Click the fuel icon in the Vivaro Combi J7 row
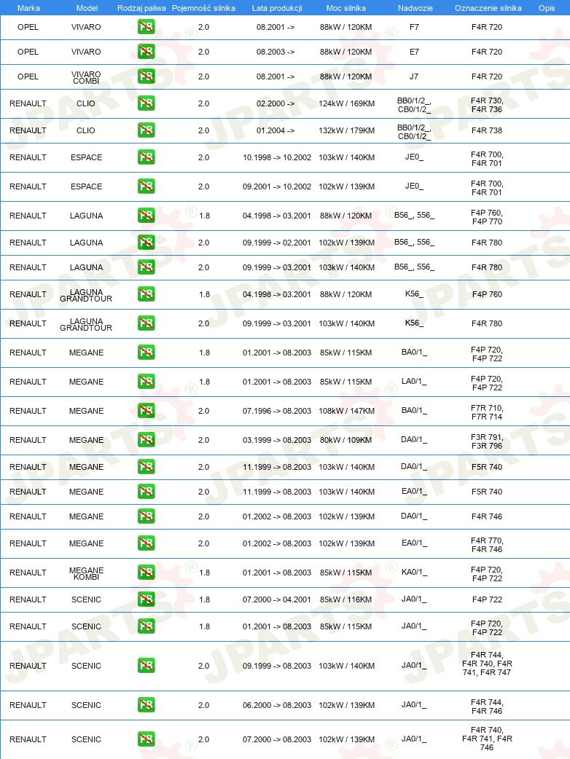Screen dimensions: 570x759 pos(147,76)
